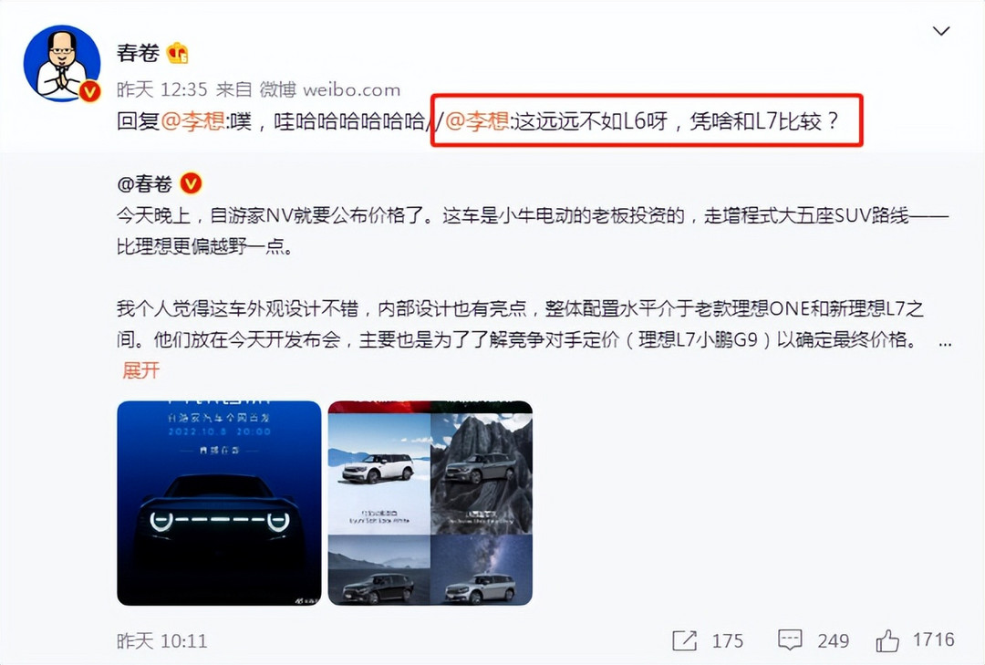Click the verified V badge next to @春卷
985x665 pixels.
(x=191, y=183)
